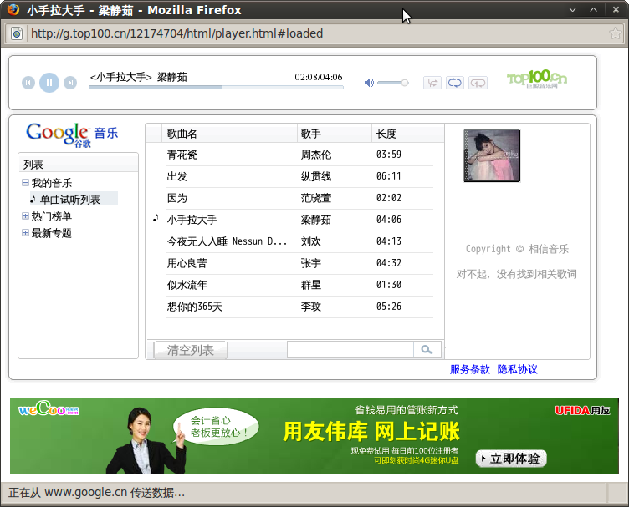Select the song 想你的365天
This screenshot has height=507, width=629.
point(195,307)
